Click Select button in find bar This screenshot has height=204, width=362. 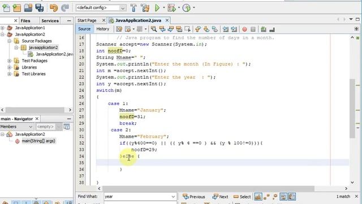point(242,197)
